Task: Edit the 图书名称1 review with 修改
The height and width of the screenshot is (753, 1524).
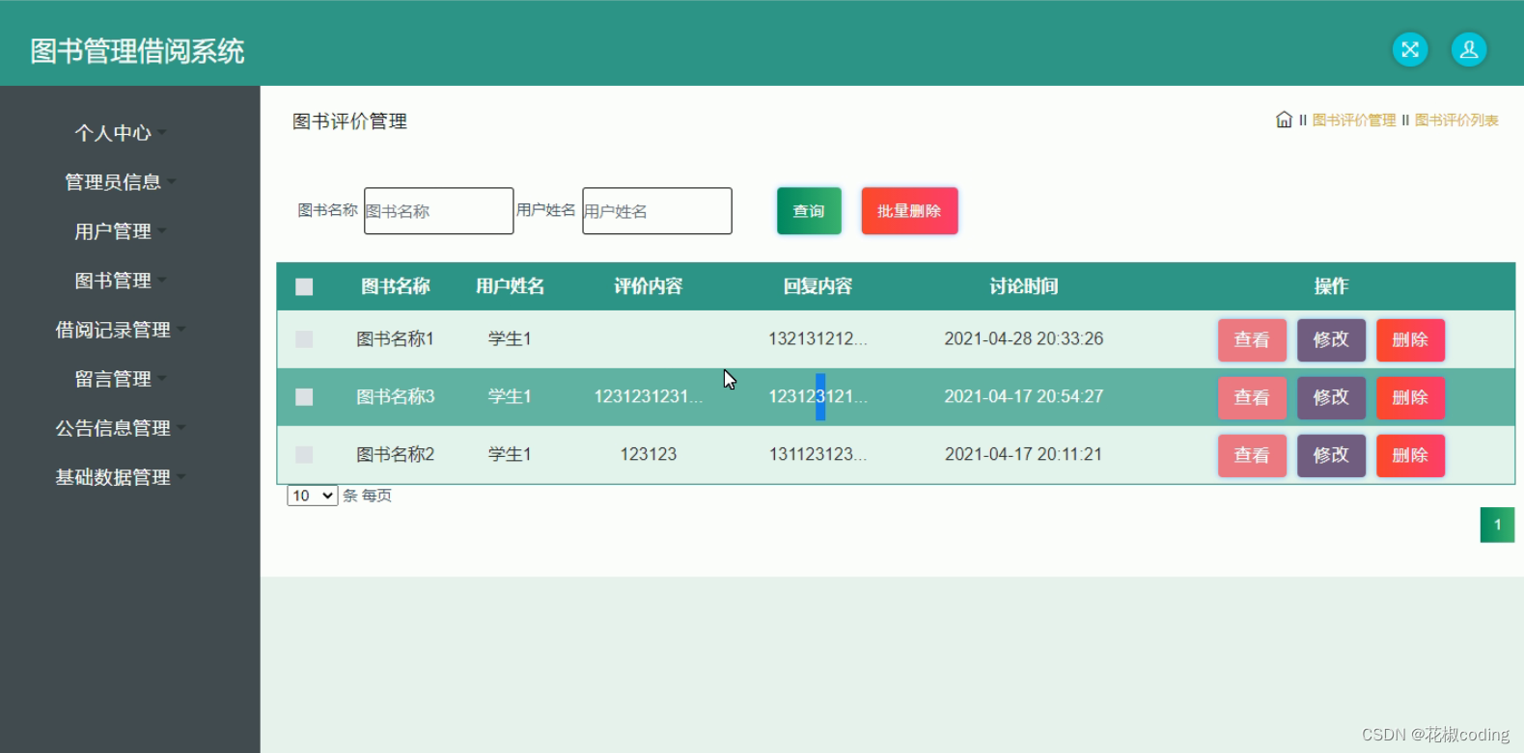Action: (x=1331, y=340)
